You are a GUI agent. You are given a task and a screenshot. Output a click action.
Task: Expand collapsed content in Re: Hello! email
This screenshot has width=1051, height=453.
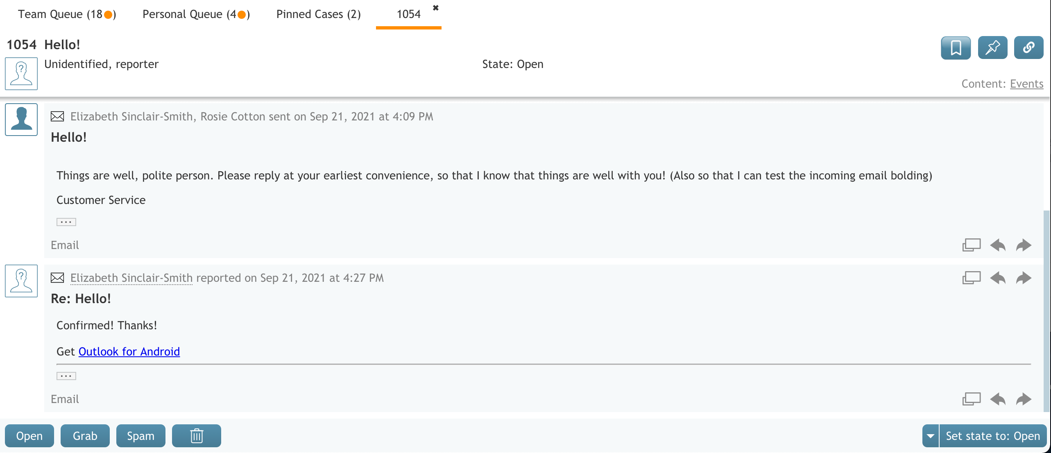point(66,376)
